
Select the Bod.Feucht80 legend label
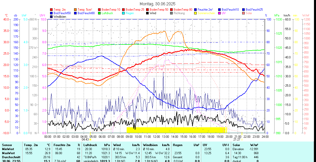(x=86, y=13)
